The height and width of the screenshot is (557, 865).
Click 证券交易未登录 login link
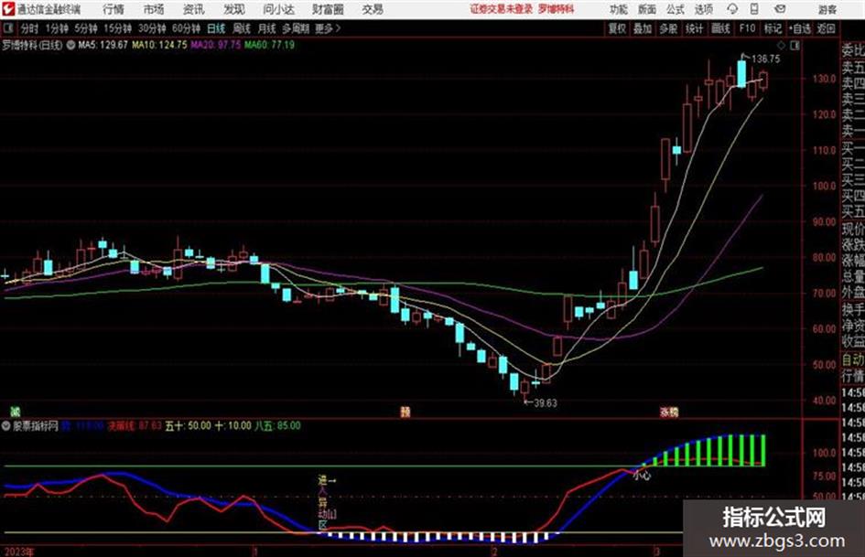pyautogui.click(x=502, y=9)
